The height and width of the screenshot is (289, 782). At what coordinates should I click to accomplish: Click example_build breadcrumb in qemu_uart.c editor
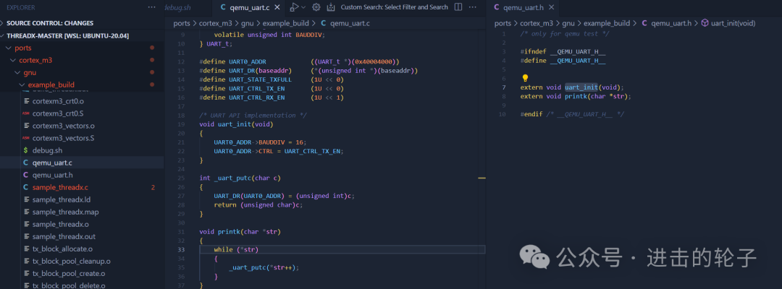point(286,23)
